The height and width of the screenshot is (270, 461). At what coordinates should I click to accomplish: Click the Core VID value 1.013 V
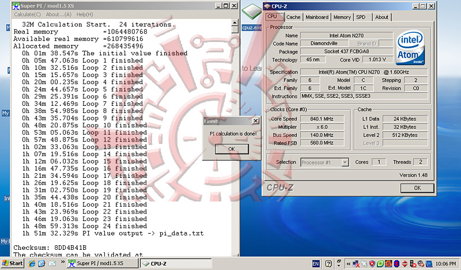point(377,60)
